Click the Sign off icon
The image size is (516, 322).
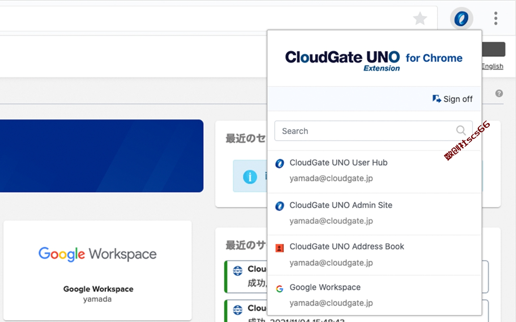point(437,99)
